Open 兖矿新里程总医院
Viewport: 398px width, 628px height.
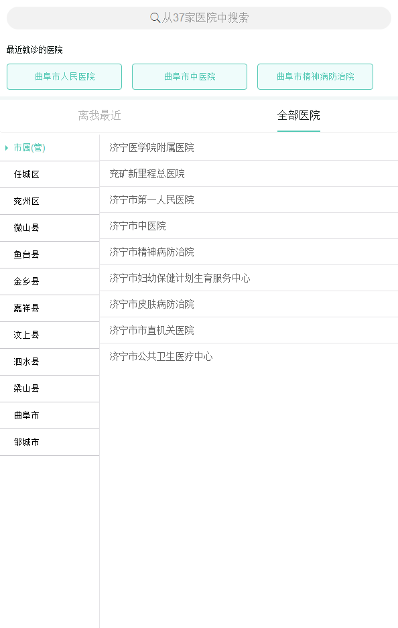249,174
